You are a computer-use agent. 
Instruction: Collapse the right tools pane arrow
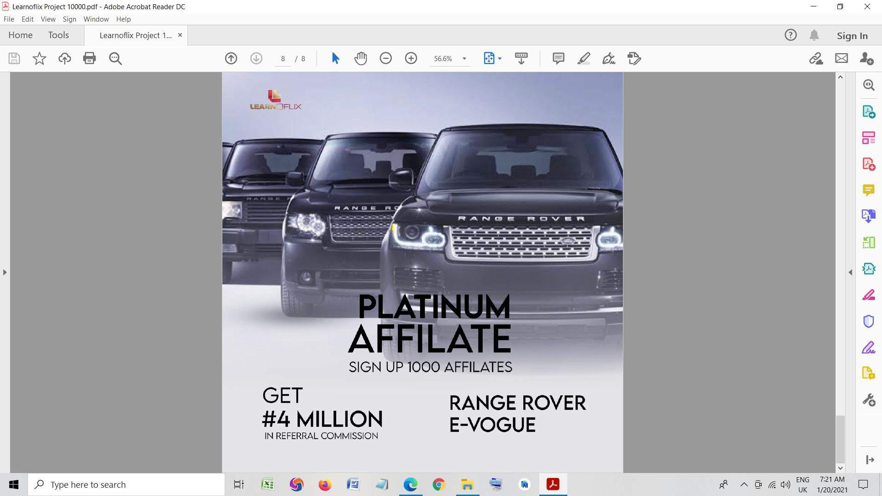point(850,272)
